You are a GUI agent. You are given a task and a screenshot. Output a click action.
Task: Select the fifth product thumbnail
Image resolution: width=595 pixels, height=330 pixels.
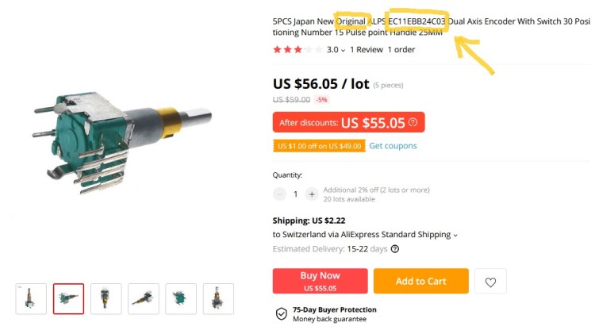point(181,299)
